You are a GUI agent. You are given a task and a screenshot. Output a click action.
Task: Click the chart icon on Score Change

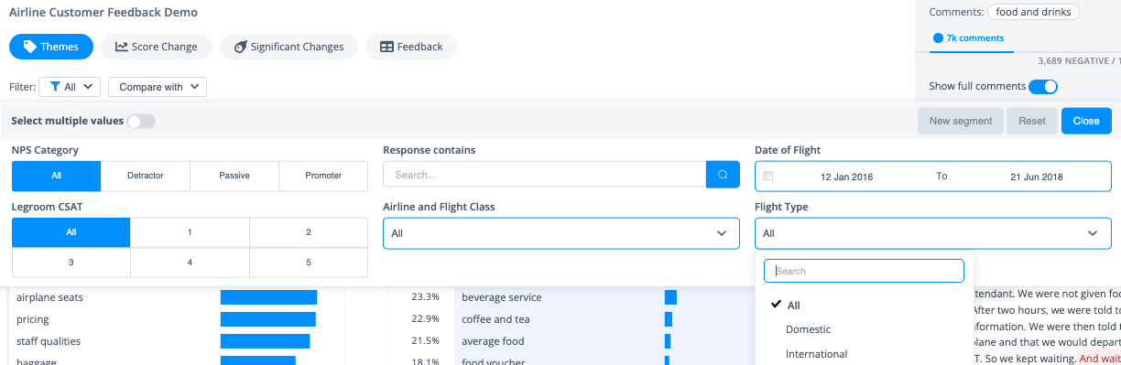121,47
